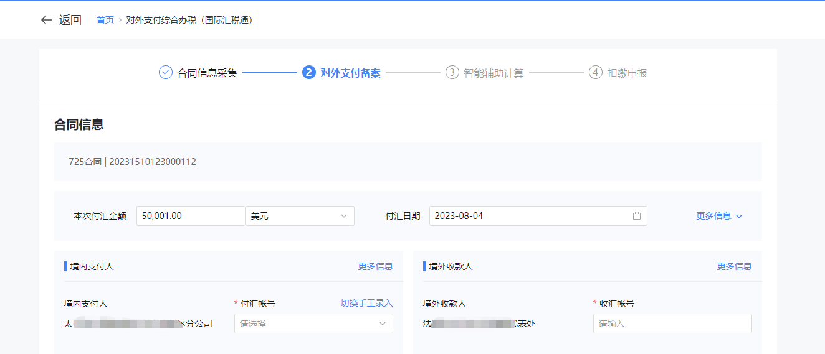This screenshot has height=354, width=825.
Task: Click 首页 breadcrumb link
Action: [x=105, y=20]
